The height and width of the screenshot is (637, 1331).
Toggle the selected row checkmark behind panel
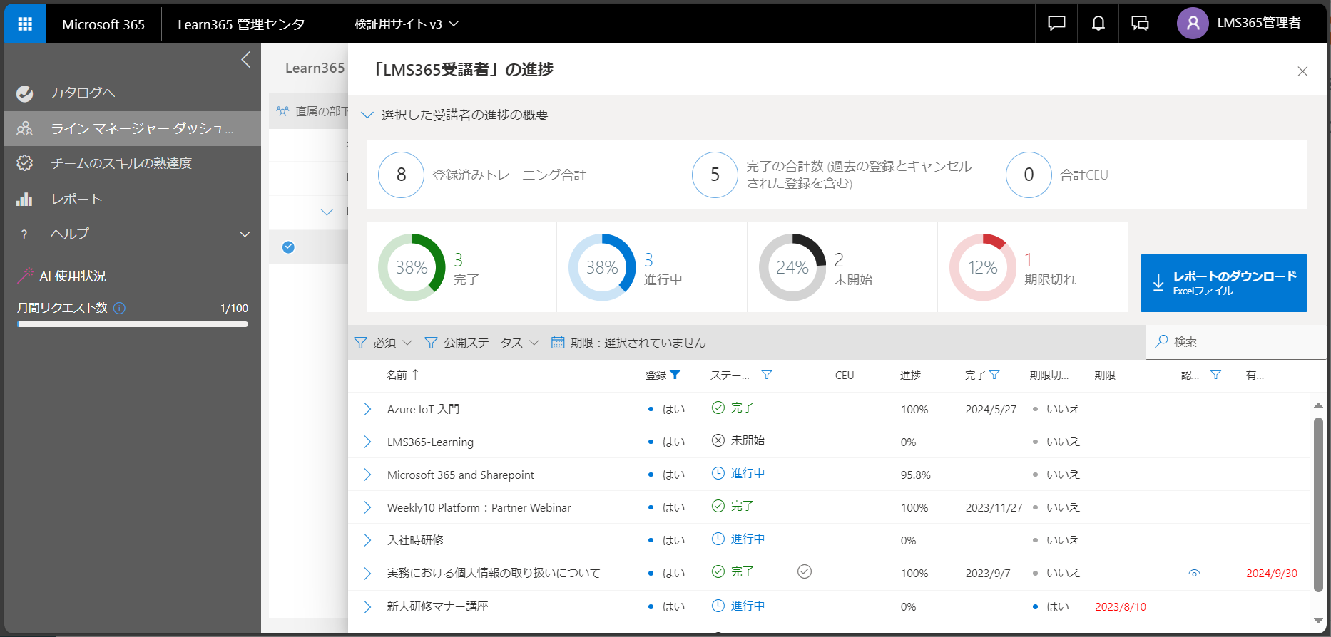[288, 247]
